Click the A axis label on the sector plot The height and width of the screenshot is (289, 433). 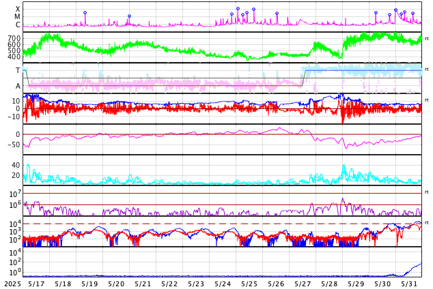click(x=18, y=87)
